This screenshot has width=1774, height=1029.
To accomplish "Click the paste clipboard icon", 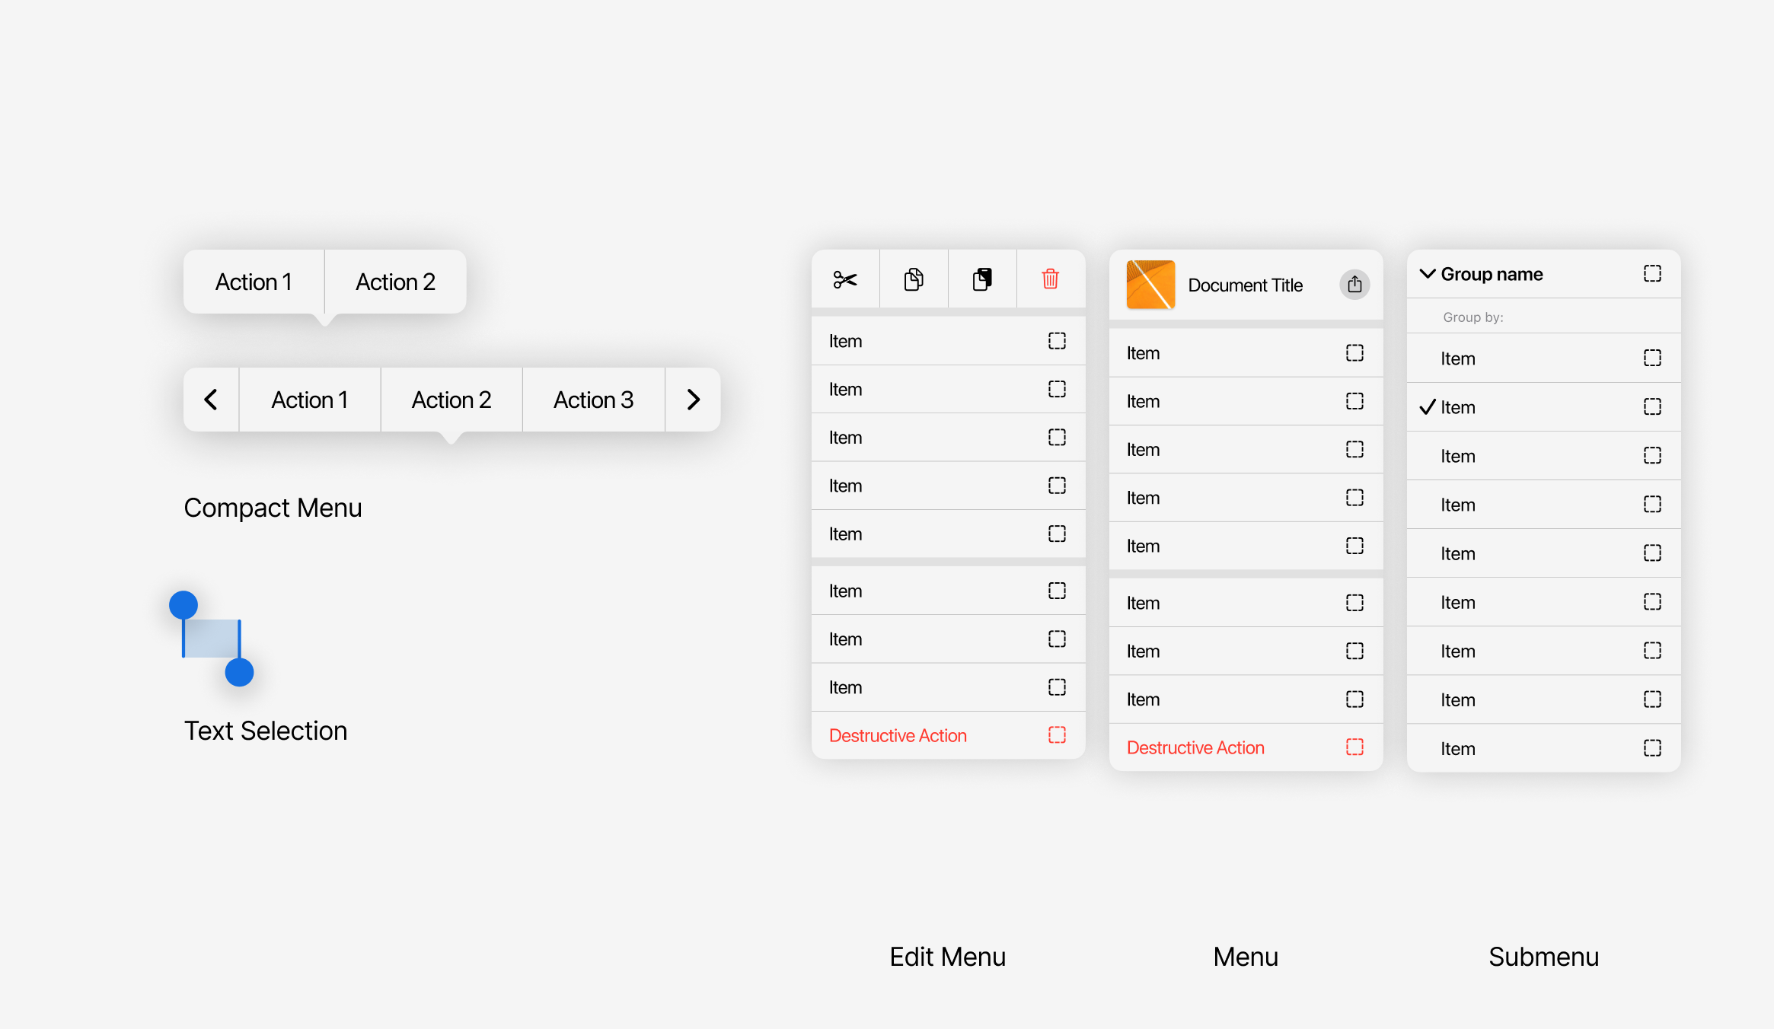I will point(982,279).
